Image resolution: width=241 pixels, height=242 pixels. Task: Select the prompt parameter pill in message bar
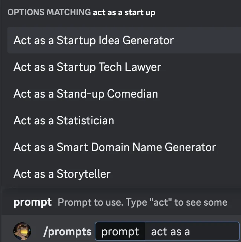point(120,232)
